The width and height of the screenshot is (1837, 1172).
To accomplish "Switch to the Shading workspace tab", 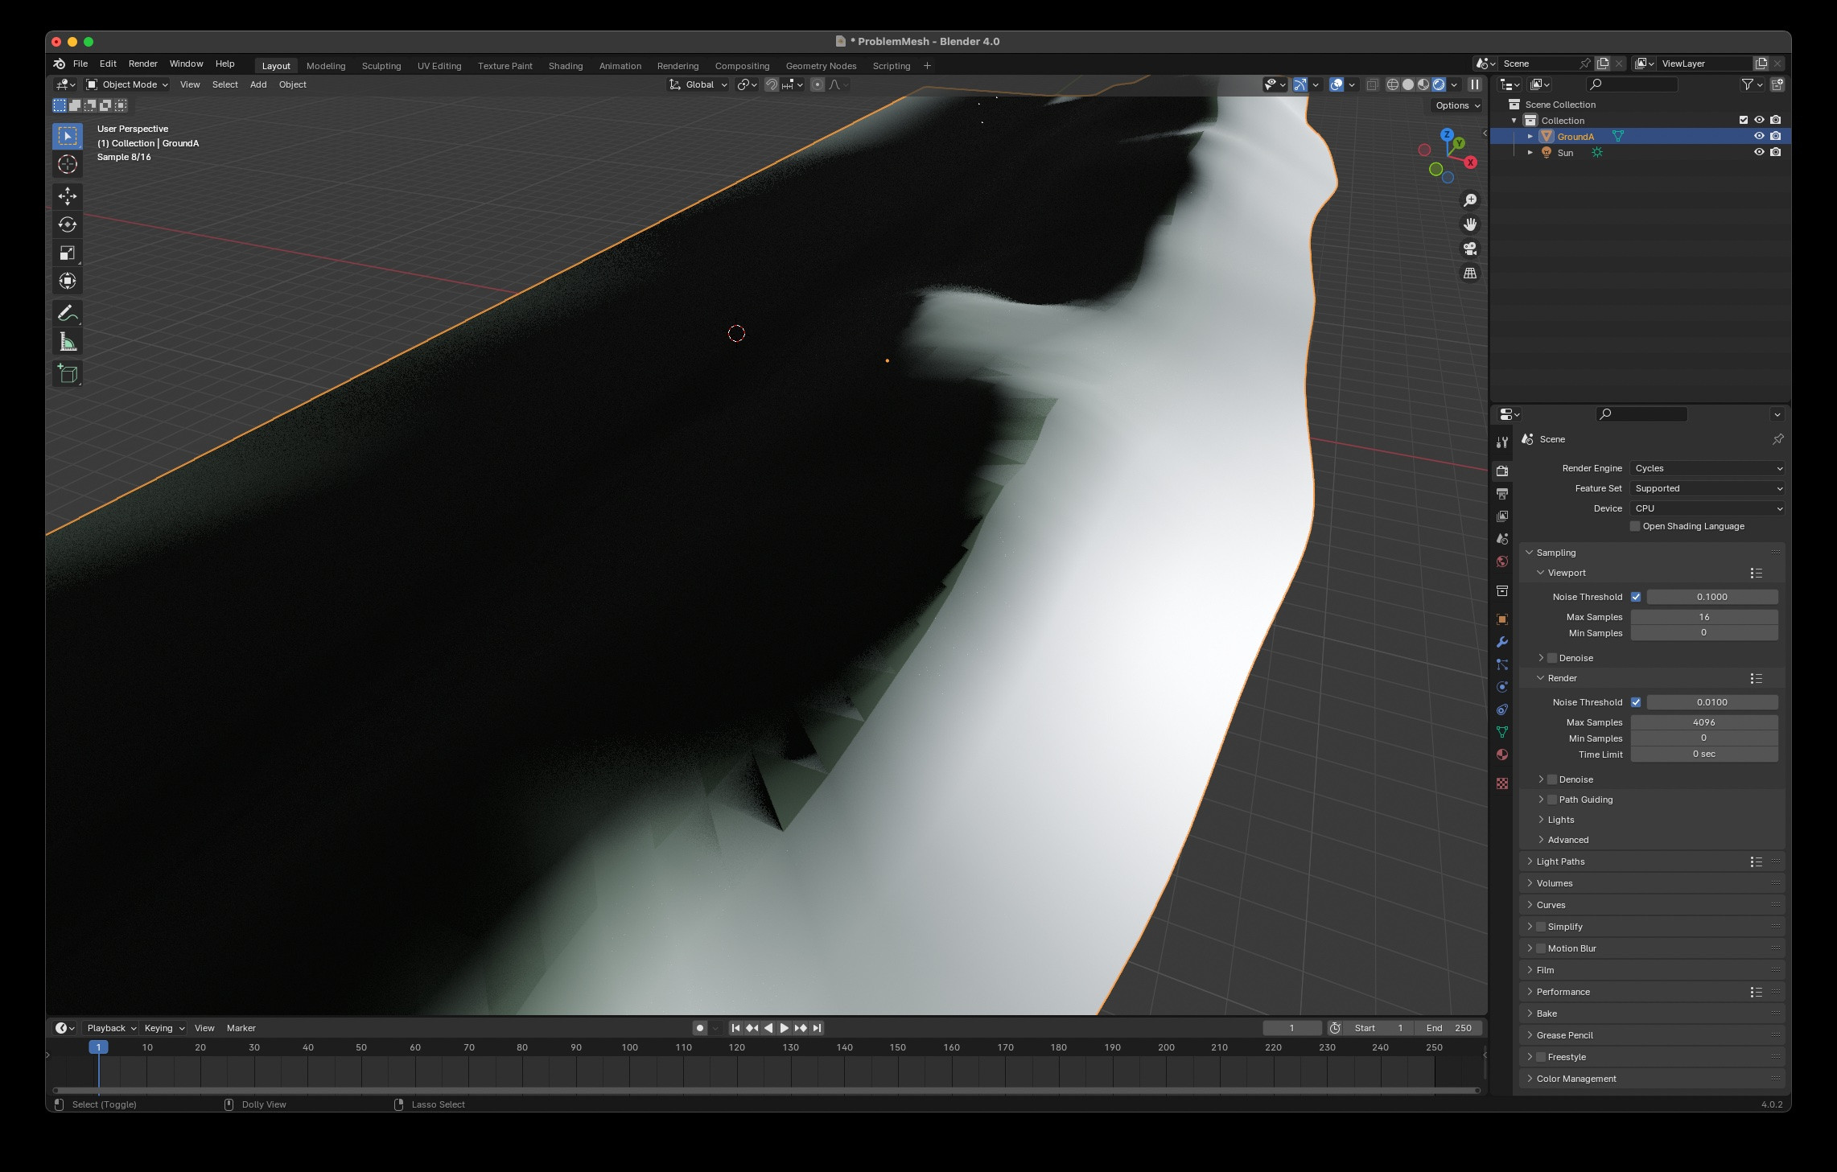I will tap(566, 66).
